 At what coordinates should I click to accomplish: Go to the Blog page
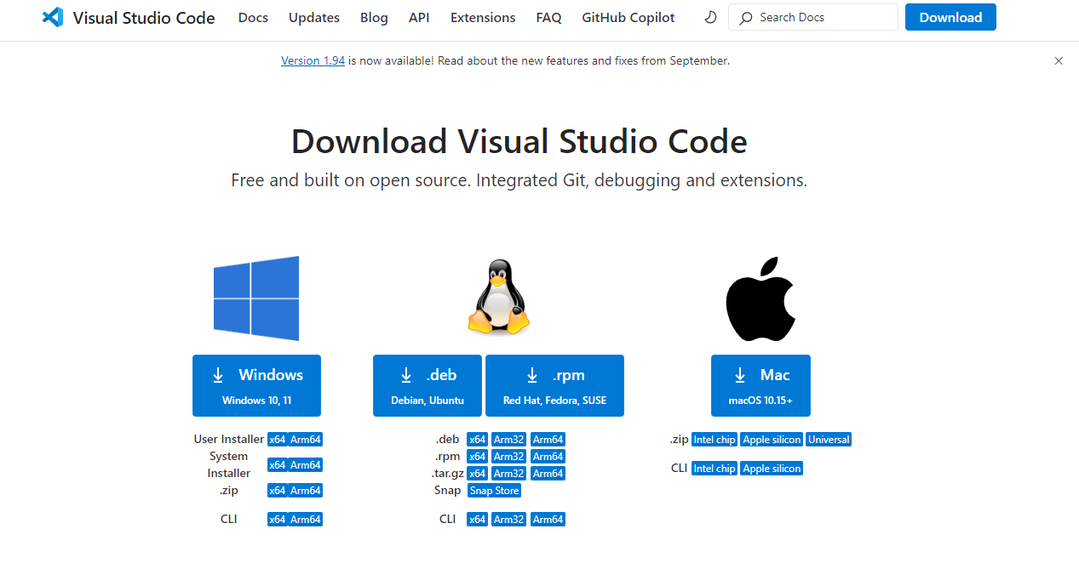click(374, 17)
